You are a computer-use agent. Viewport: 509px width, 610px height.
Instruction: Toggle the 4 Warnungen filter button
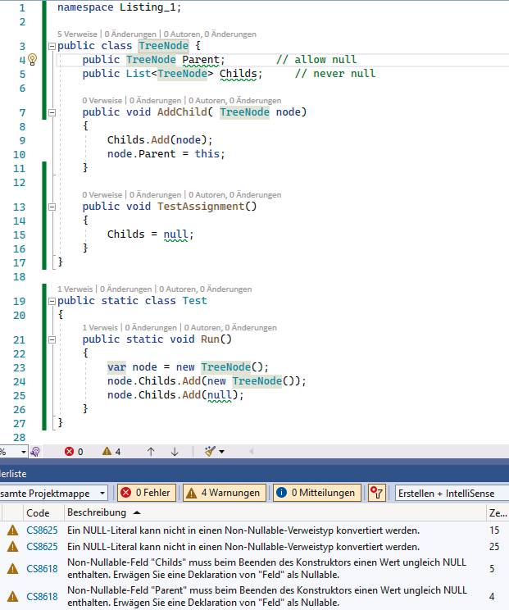[x=225, y=493]
